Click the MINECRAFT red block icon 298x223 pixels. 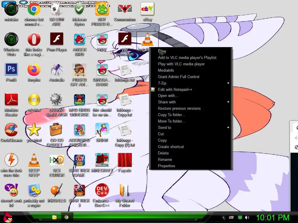click(x=102, y=160)
